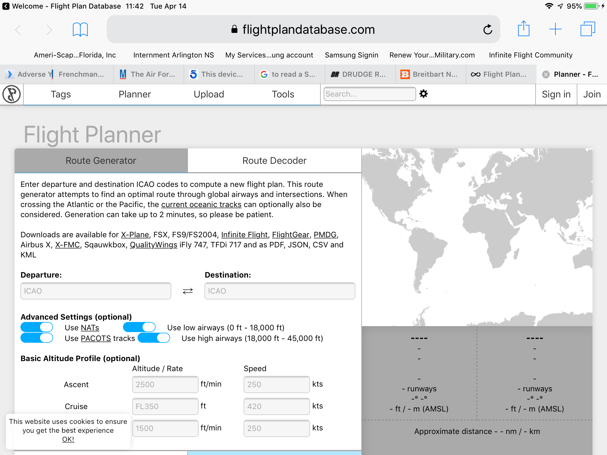The height and width of the screenshot is (455, 607).
Task: Switch to the Route Decoder tab
Action: tap(274, 161)
